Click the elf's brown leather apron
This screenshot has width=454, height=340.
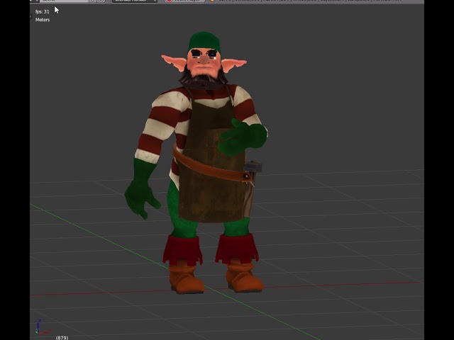tap(213, 162)
